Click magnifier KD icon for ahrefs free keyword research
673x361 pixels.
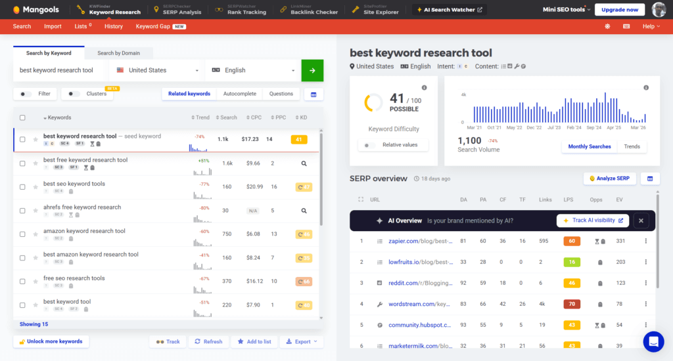click(x=304, y=211)
